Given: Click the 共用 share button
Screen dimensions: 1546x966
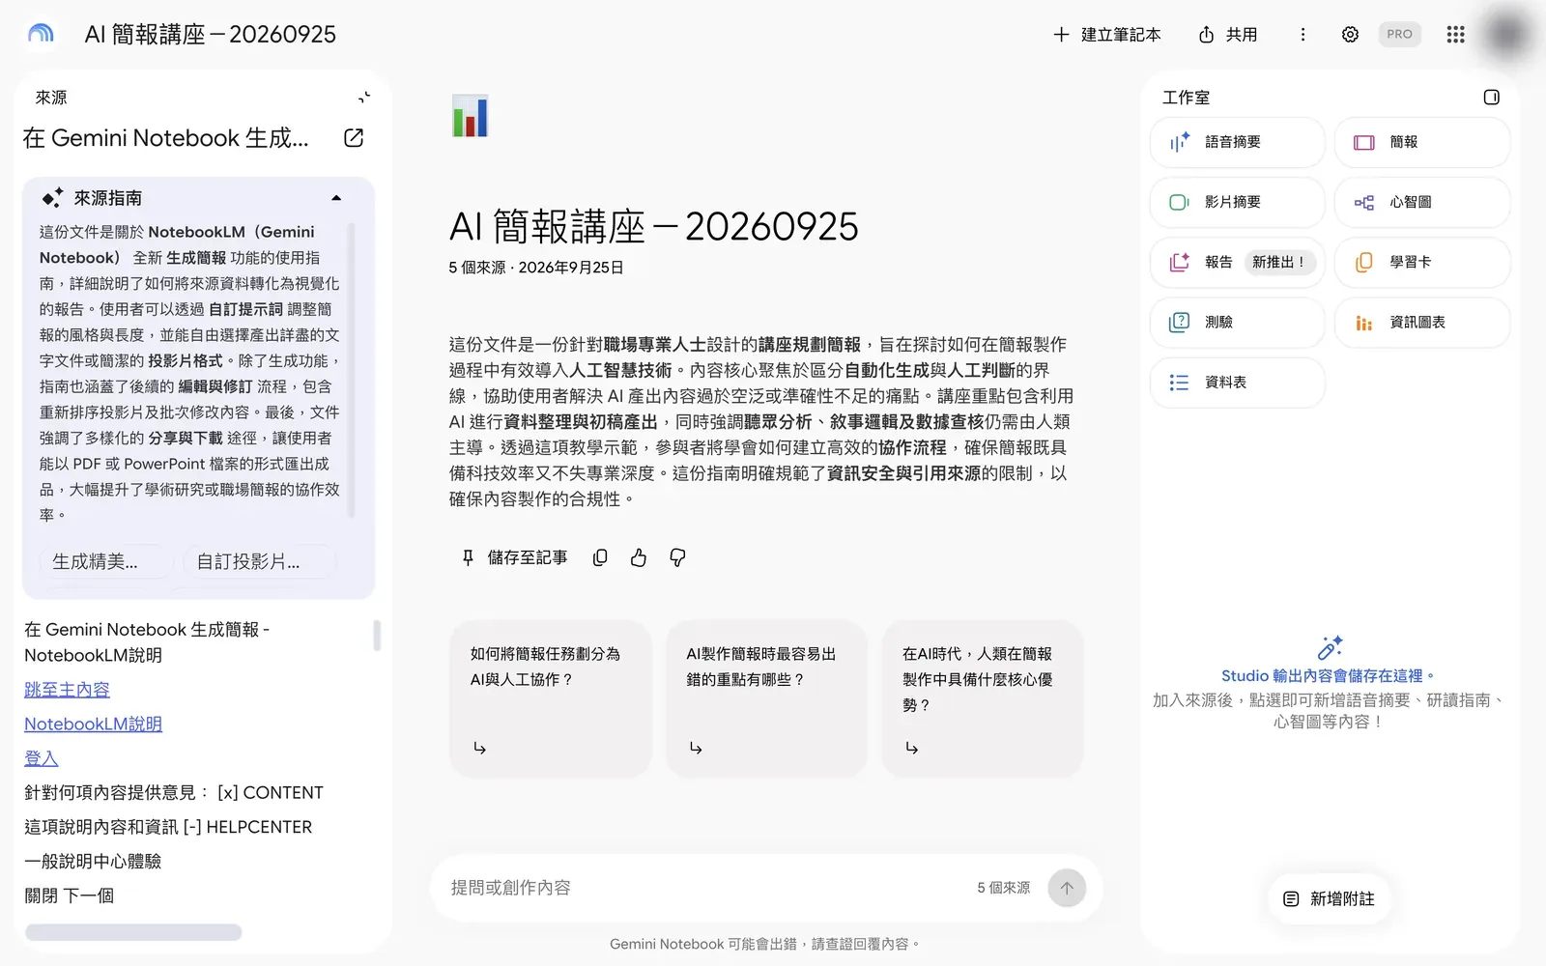Looking at the screenshot, I should point(1228,35).
